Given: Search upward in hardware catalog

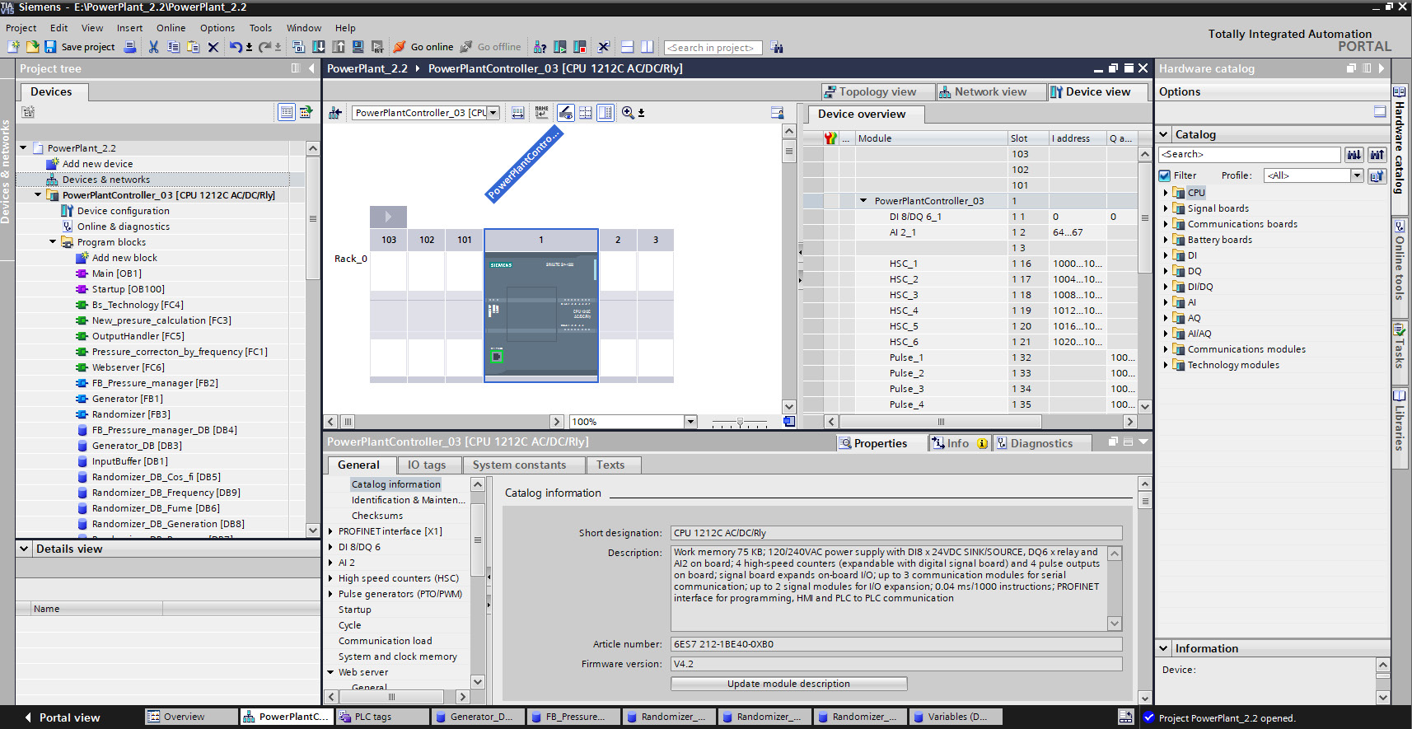Looking at the screenshot, I should pyautogui.click(x=1377, y=154).
